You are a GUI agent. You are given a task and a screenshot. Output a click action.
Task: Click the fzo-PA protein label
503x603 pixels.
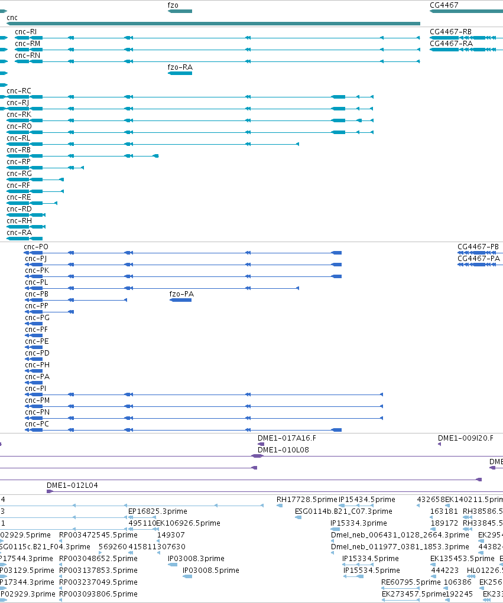coord(181,294)
